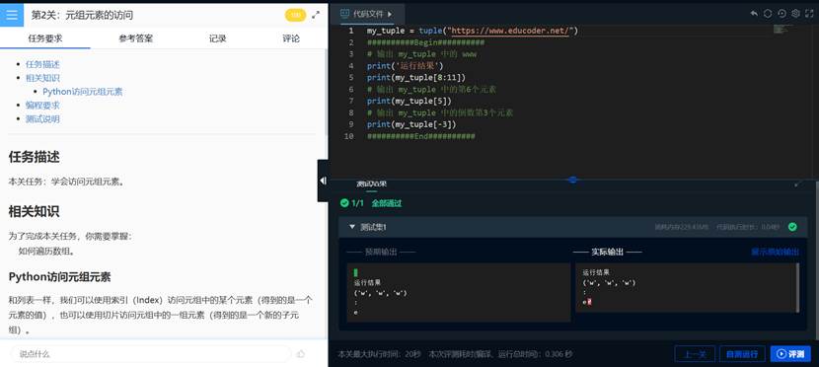Click the reset code history icon
Screen dimensions: 819x367
pyautogui.click(x=782, y=14)
